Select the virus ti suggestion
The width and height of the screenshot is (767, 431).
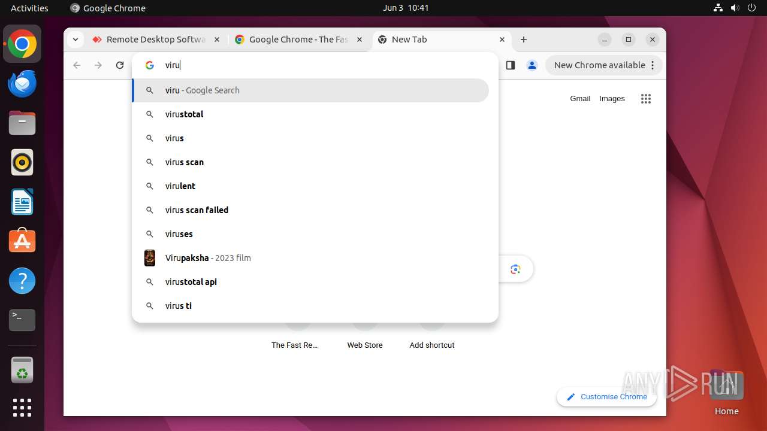(310, 306)
